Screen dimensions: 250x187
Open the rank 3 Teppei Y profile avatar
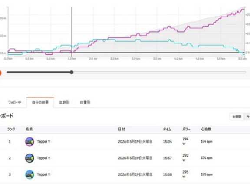pos(30,174)
